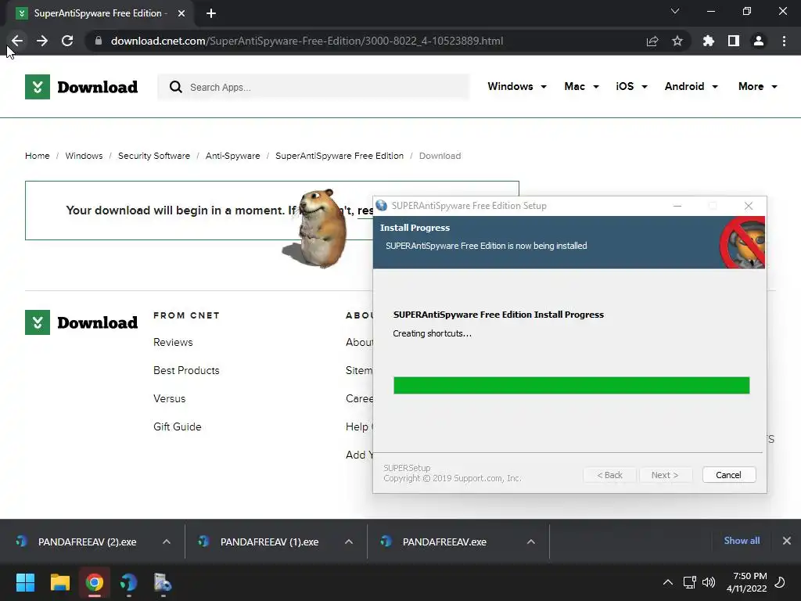The height and width of the screenshot is (601, 801).
Task: Click the green Download logo in header
Action: [81, 87]
